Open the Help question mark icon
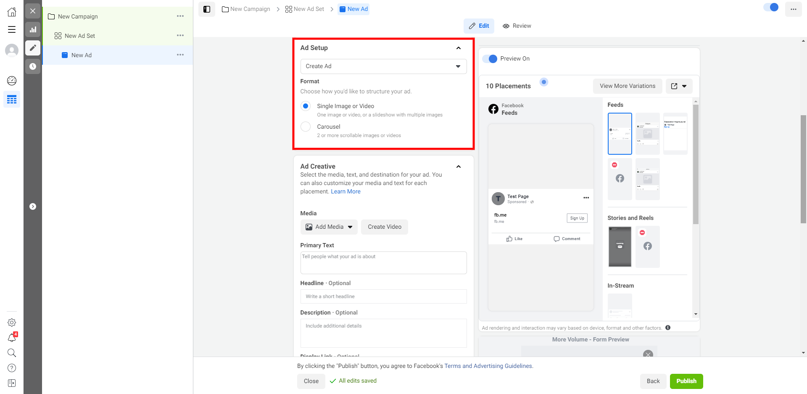 12,368
